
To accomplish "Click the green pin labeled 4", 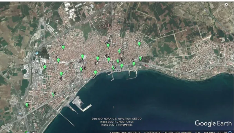I will point(113,68).
